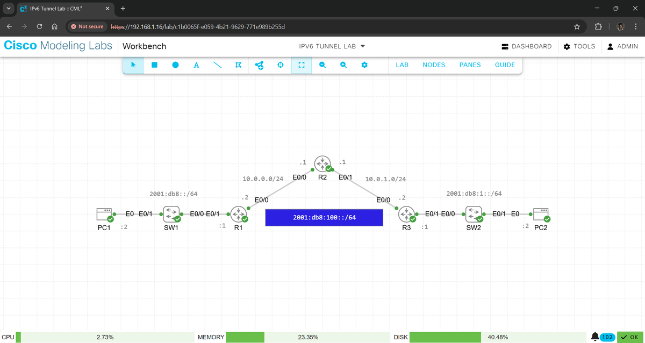Open workbench settings gear
645x343 pixels.
(x=364, y=65)
